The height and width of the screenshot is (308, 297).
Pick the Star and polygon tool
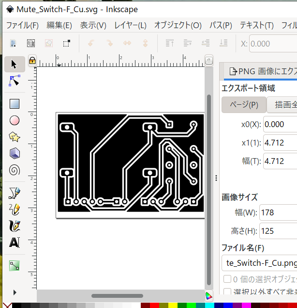pos(15,137)
